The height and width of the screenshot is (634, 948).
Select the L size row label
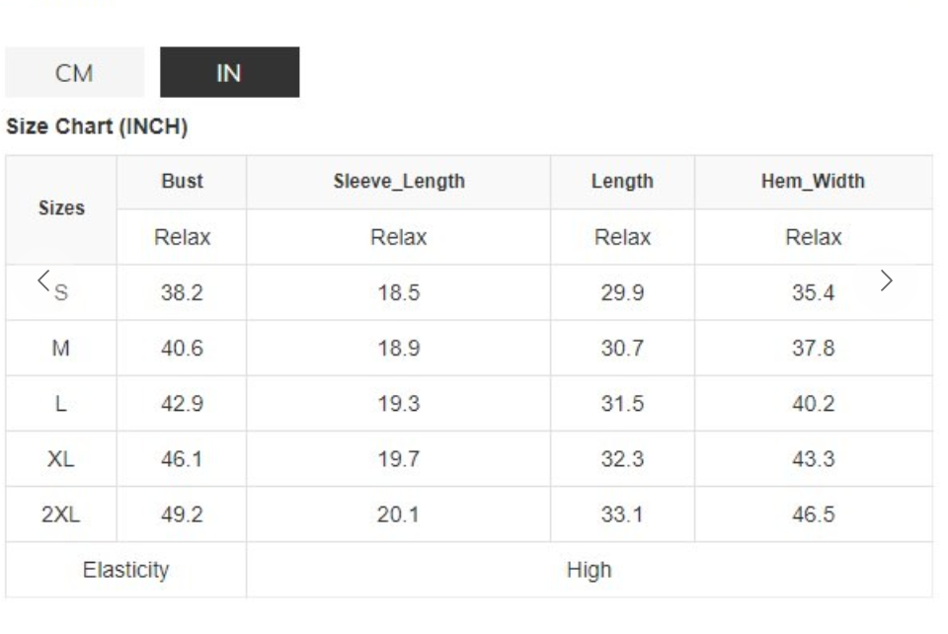60,404
